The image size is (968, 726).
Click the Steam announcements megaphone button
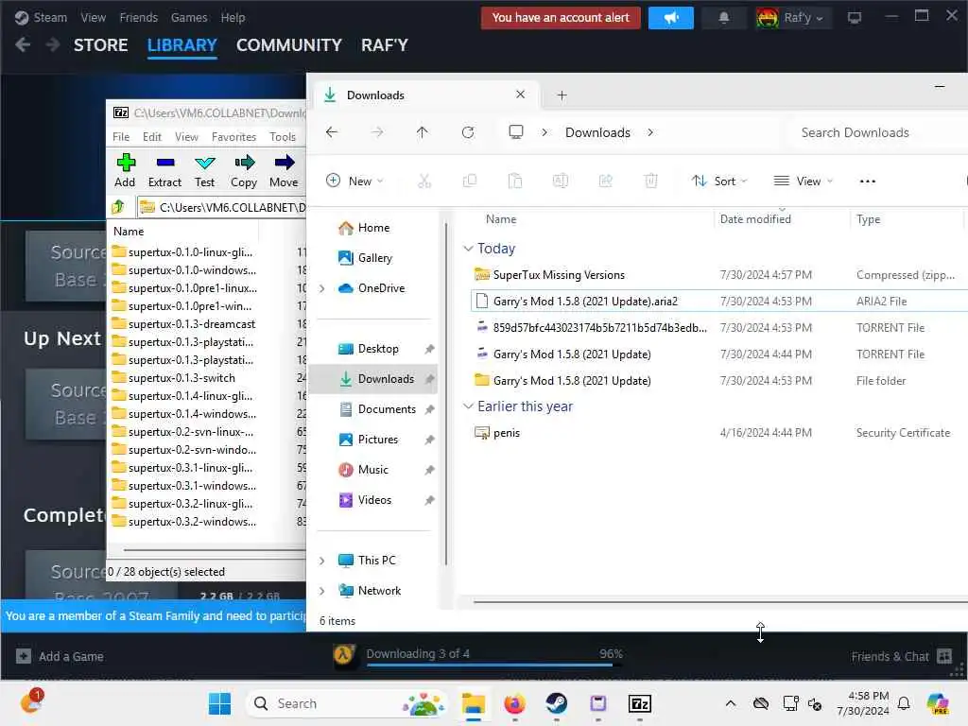coord(671,18)
